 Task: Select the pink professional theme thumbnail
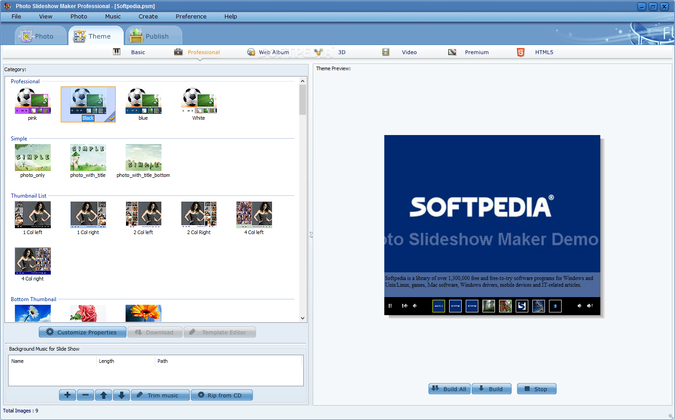(x=32, y=101)
